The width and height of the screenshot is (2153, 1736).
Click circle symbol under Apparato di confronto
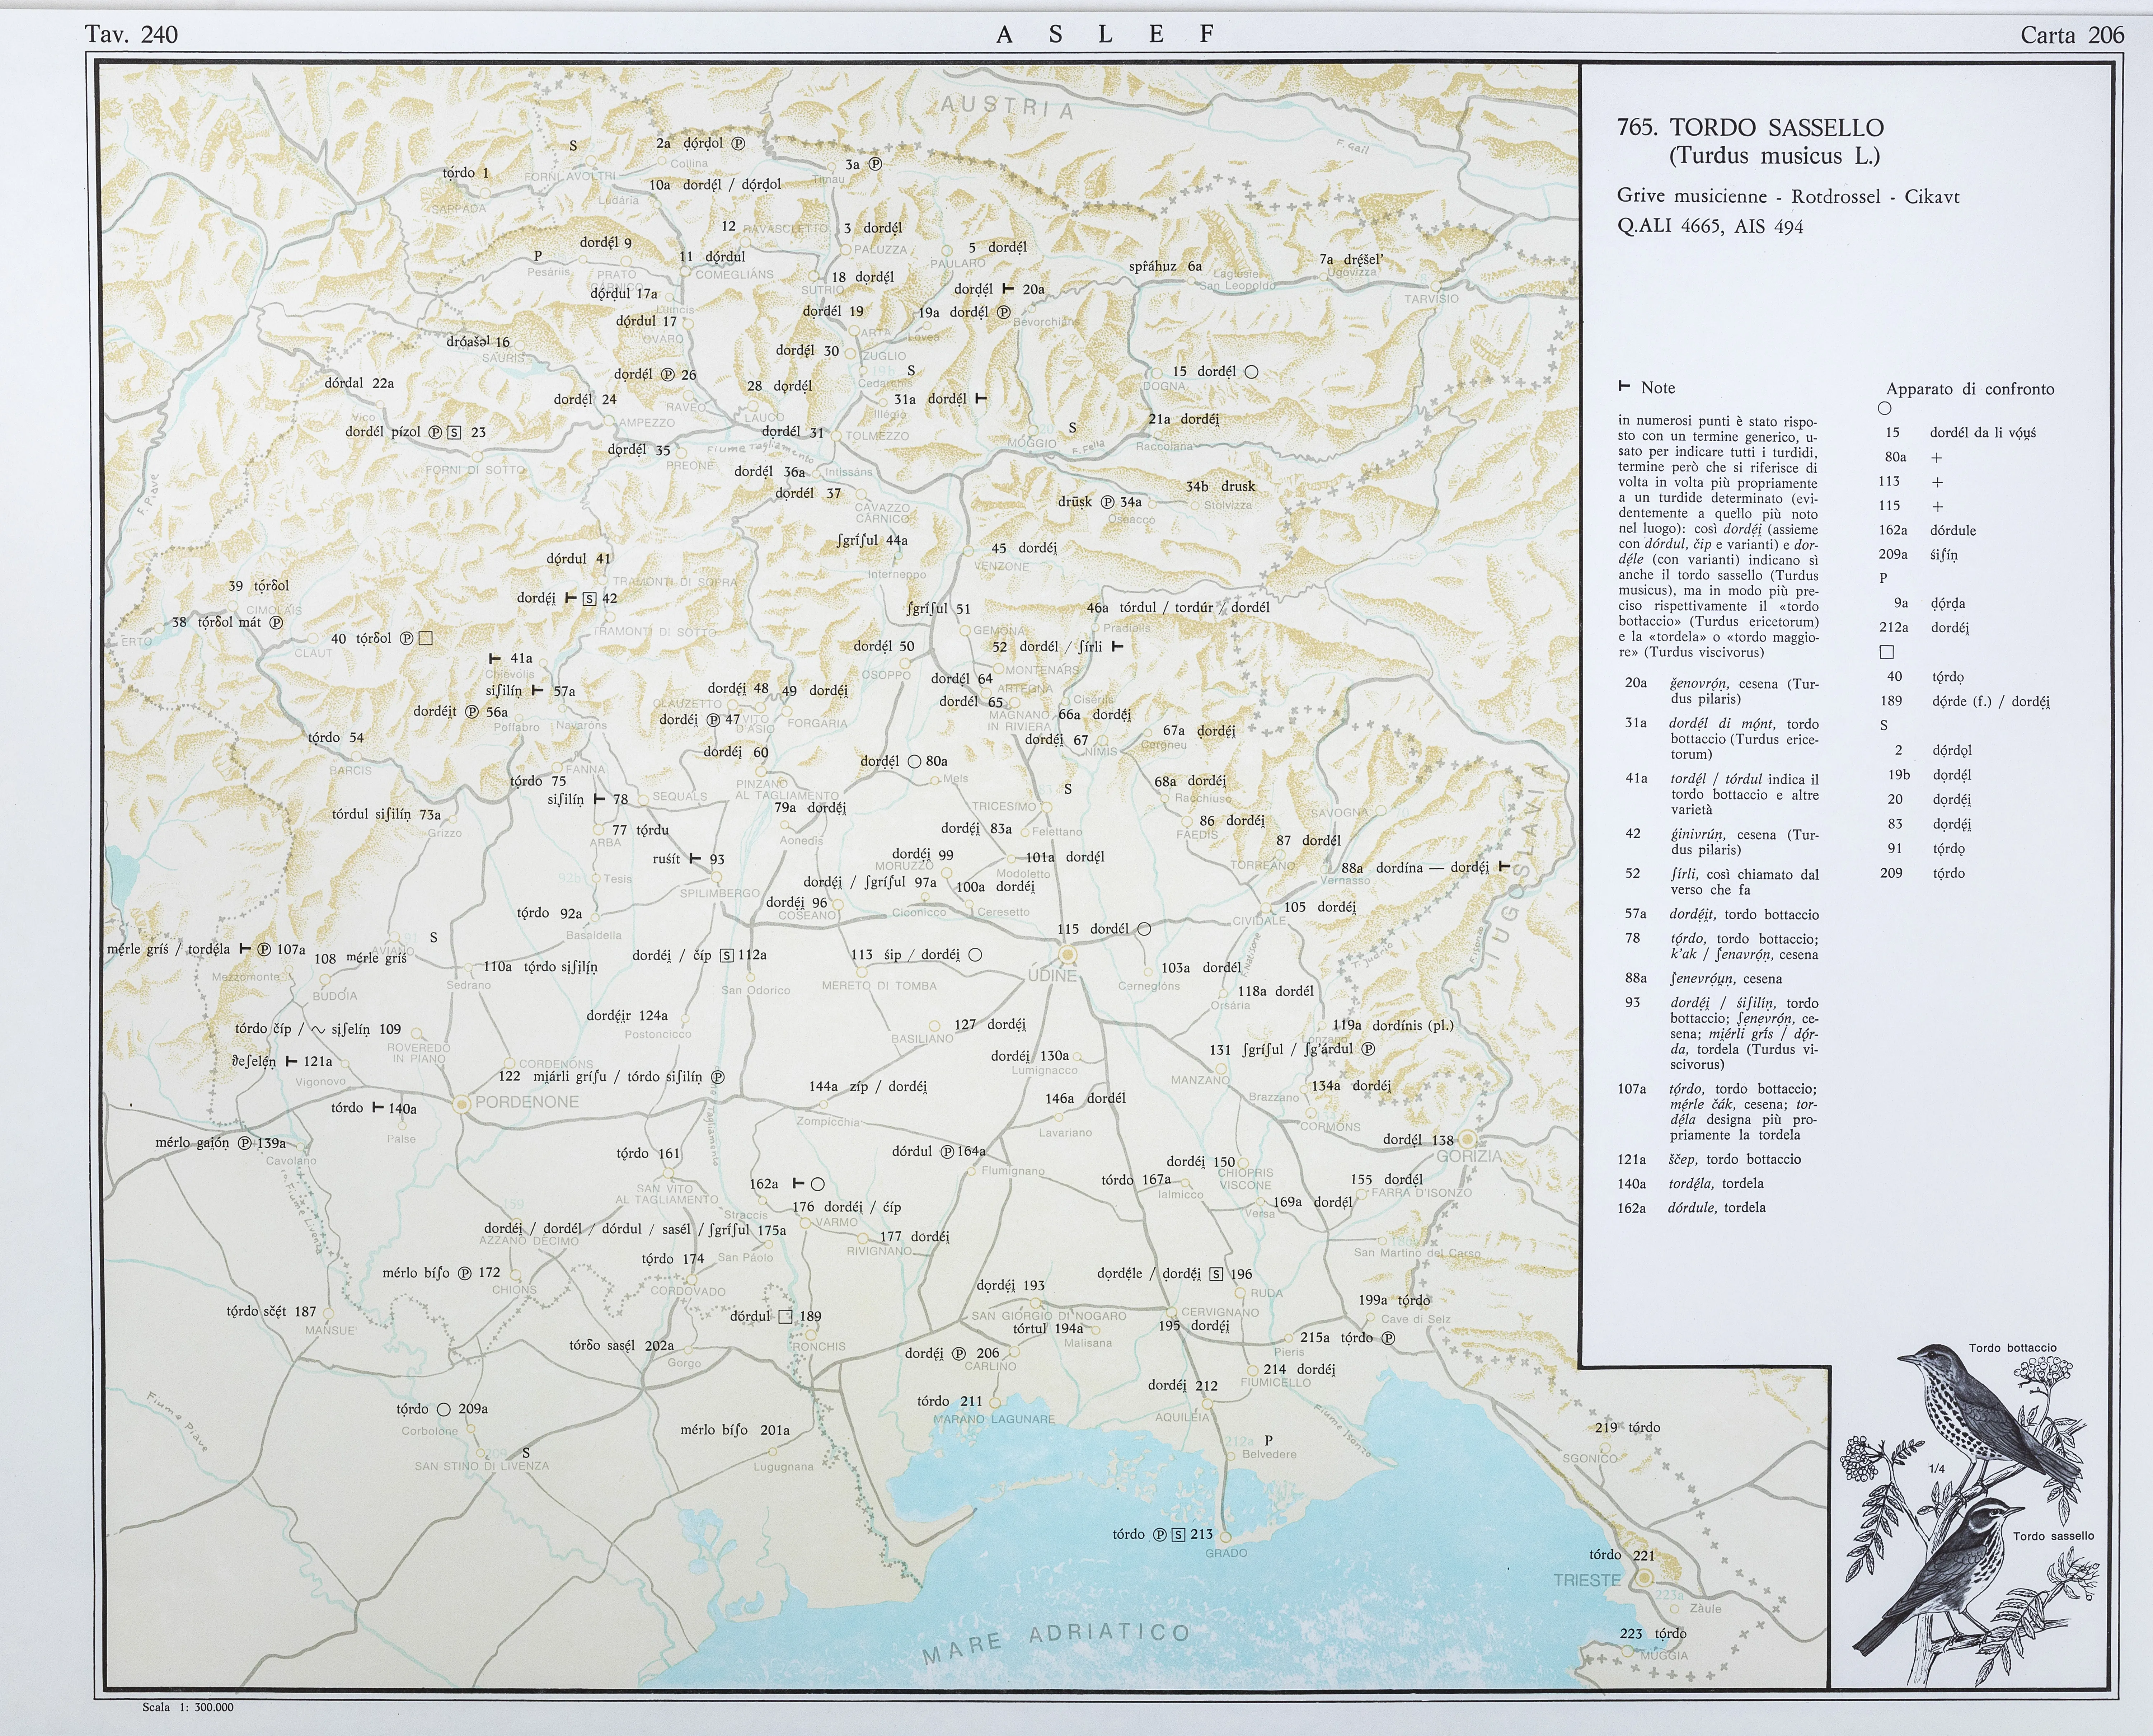[1885, 408]
